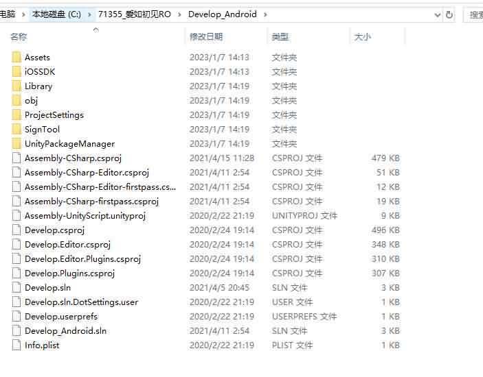This screenshot has width=483, height=377.
Task: Select the Info.plist file icon
Action: click(x=16, y=345)
